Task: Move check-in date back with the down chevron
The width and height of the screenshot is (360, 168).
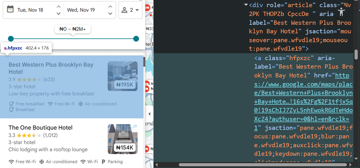Action: click(58, 14)
